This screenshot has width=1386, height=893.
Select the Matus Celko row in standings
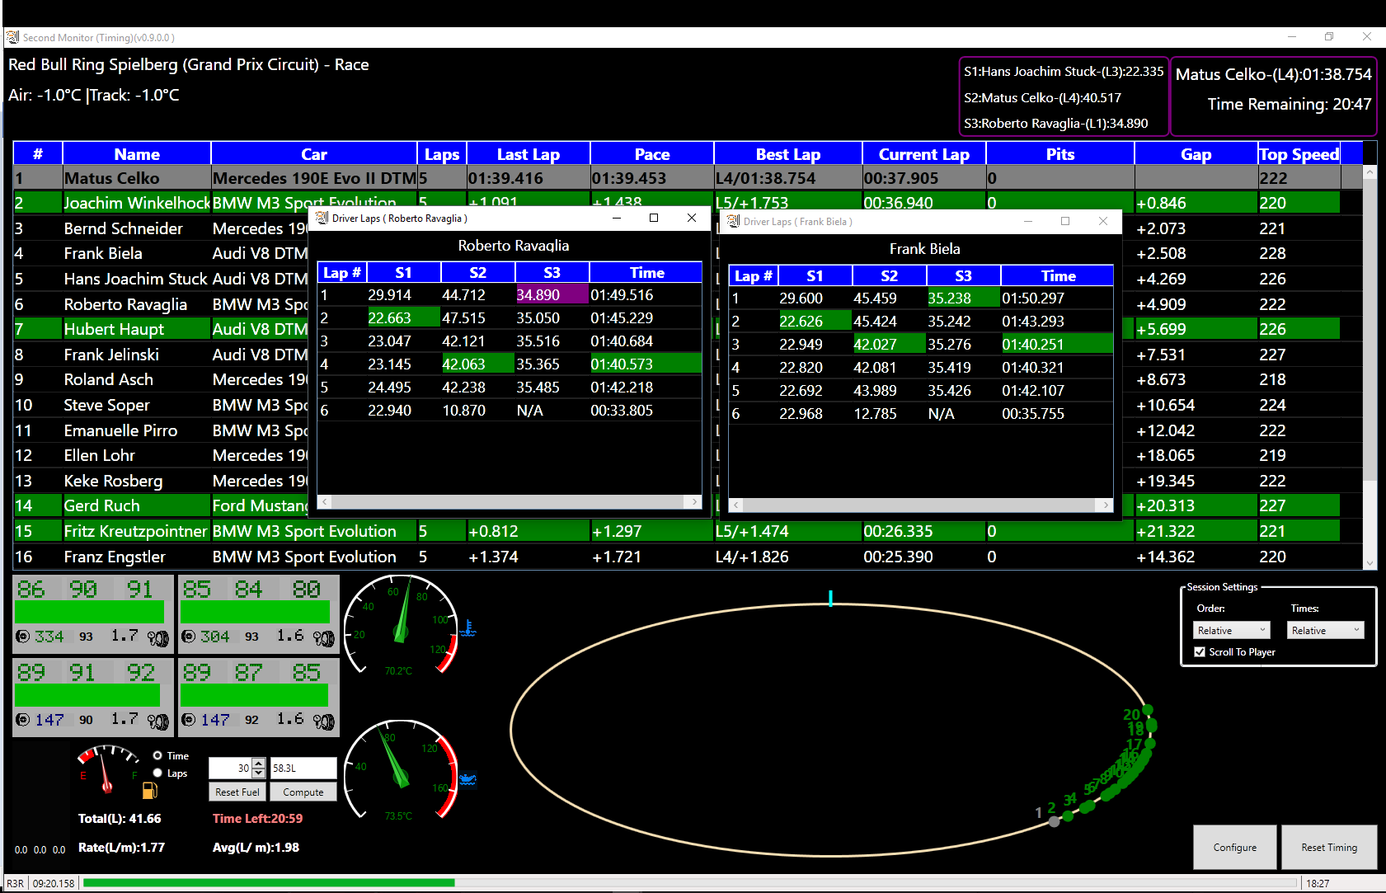tap(688, 178)
